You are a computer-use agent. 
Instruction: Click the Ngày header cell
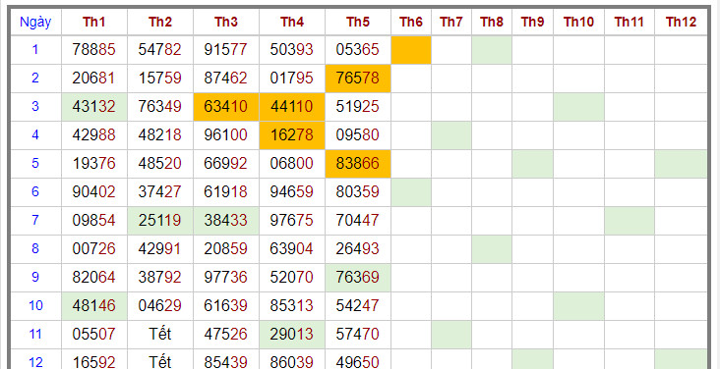point(35,22)
